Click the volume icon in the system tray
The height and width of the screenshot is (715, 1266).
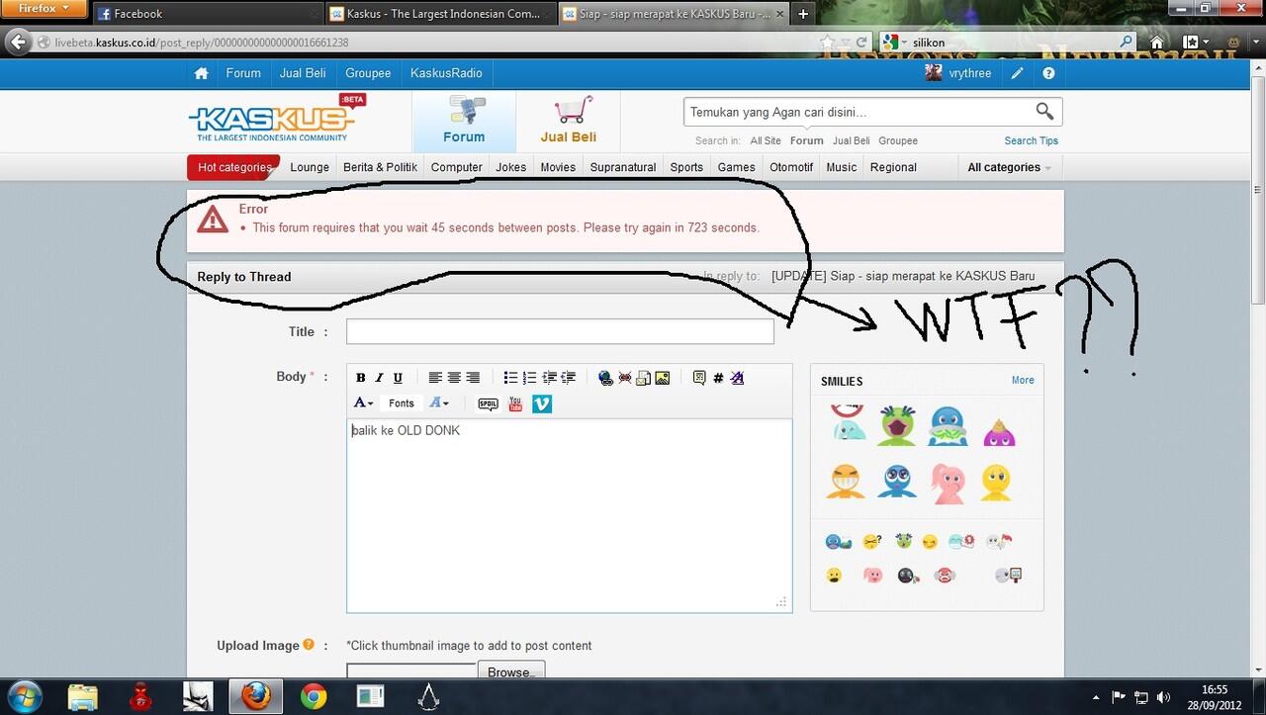(x=1163, y=696)
